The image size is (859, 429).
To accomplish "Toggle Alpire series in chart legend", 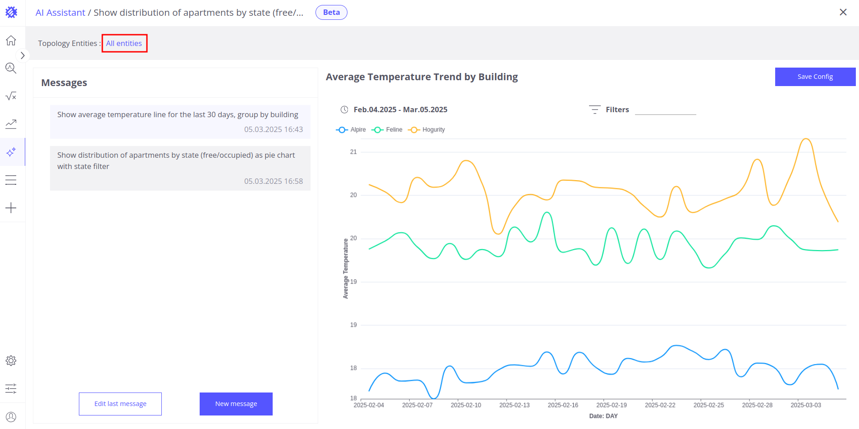I will [351, 130].
